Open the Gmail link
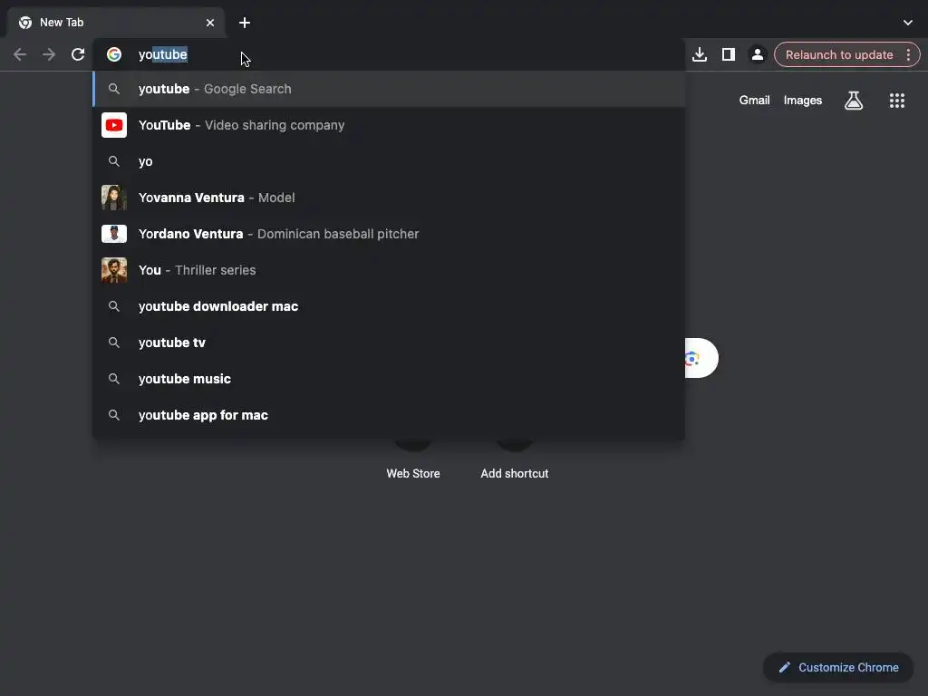Viewport: 928px width, 696px height. pos(754,100)
